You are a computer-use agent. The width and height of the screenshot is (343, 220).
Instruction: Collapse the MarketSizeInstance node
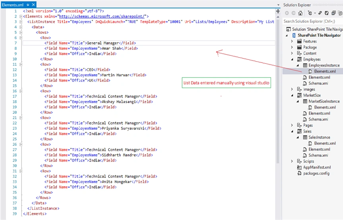(298, 101)
